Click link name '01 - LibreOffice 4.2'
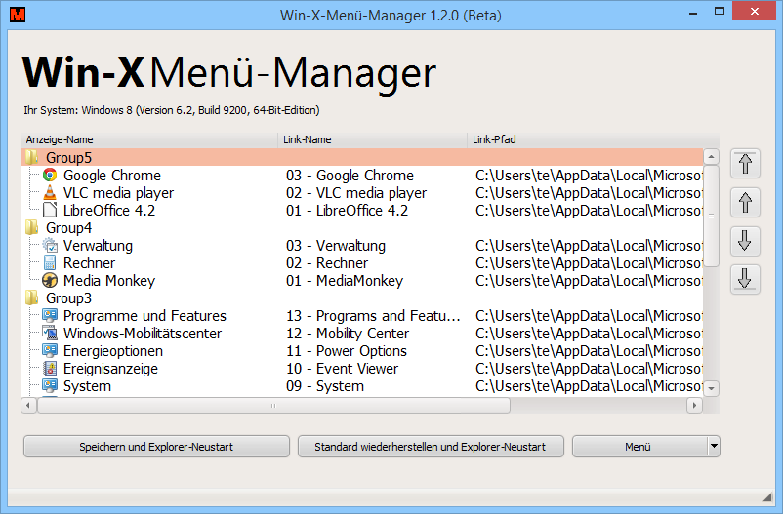This screenshot has height=514, width=783. coord(347,210)
